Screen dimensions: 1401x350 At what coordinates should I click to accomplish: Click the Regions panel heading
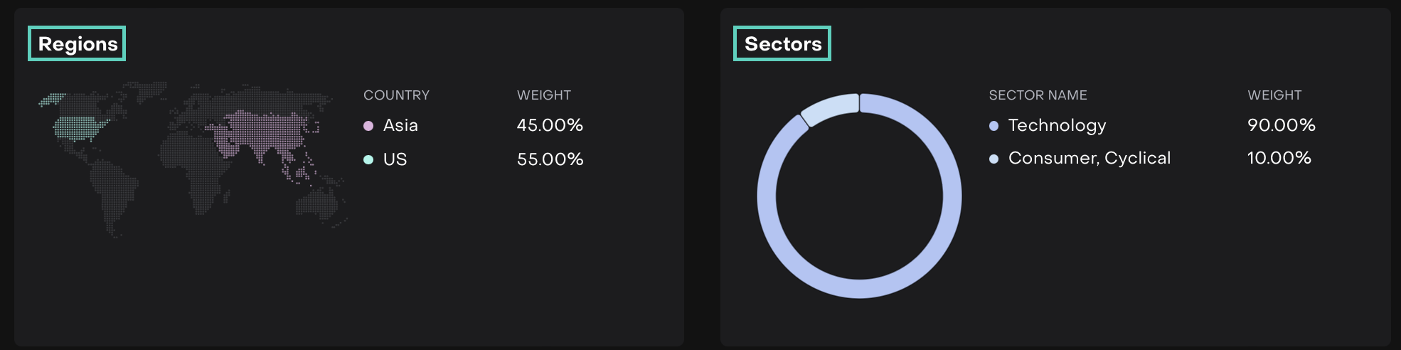(78, 44)
